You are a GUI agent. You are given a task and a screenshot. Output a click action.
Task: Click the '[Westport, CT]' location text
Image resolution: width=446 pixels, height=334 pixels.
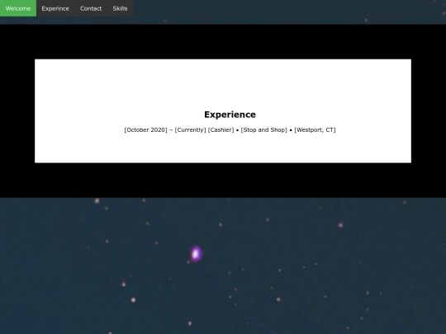tap(315, 129)
